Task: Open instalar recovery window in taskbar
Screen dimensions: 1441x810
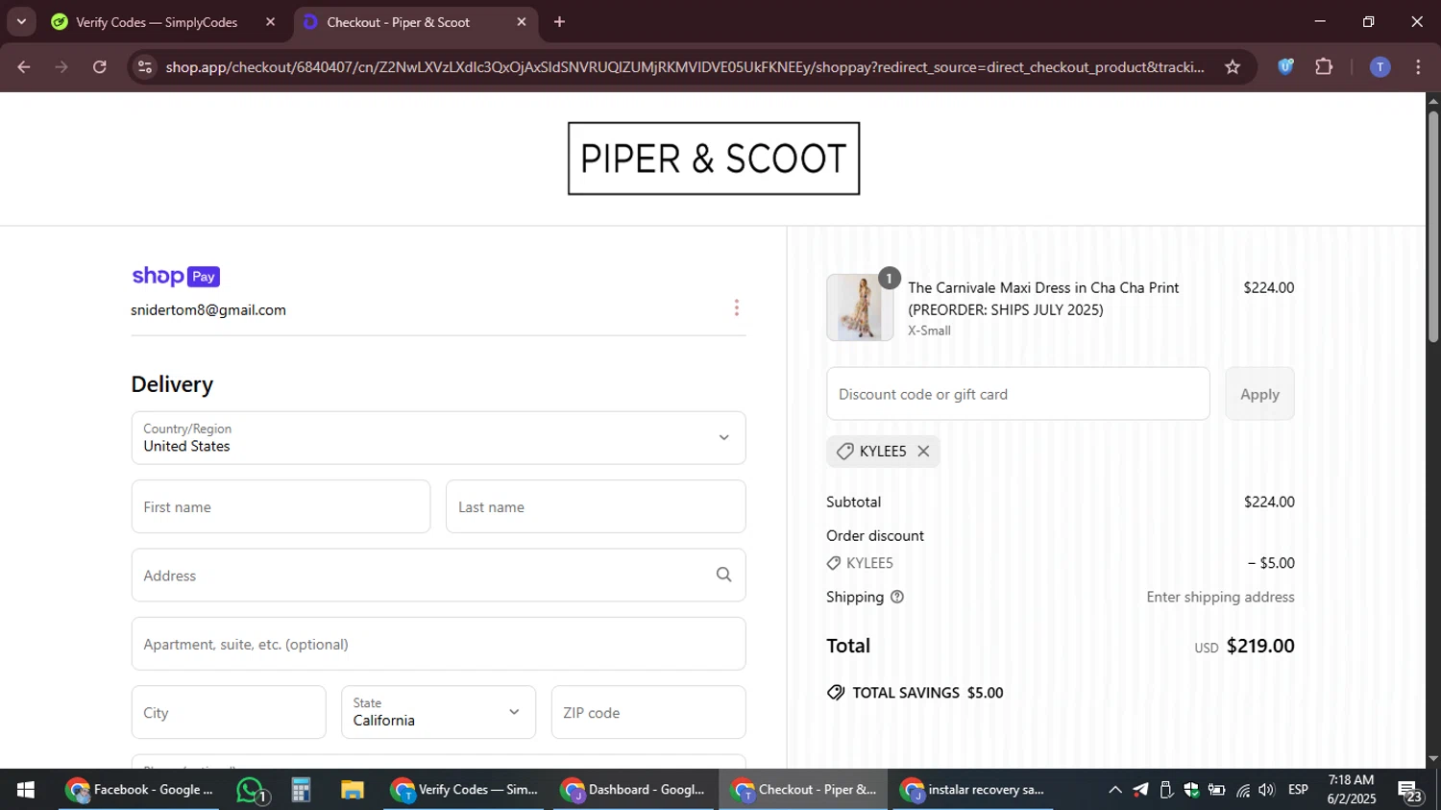Action: 973,790
